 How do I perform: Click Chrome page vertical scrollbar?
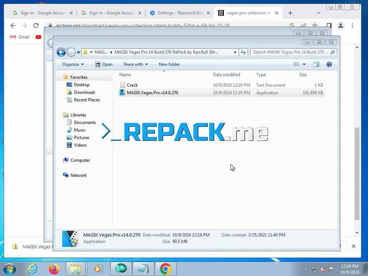pyautogui.click(x=357, y=174)
